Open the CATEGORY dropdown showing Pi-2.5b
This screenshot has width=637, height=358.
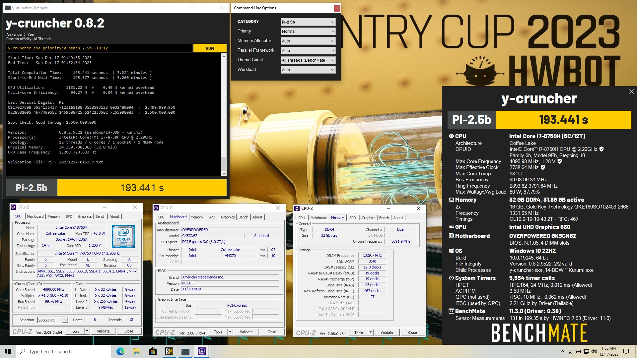coord(308,22)
